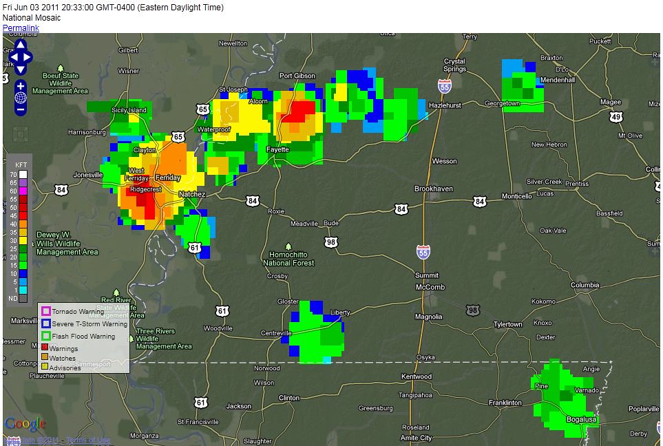Click the pan right arrow
The width and height of the screenshot is (663, 446).
(28, 57)
